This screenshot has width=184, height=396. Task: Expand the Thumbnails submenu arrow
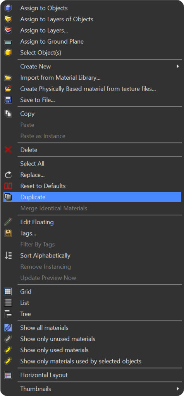click(x=178, y=389)
